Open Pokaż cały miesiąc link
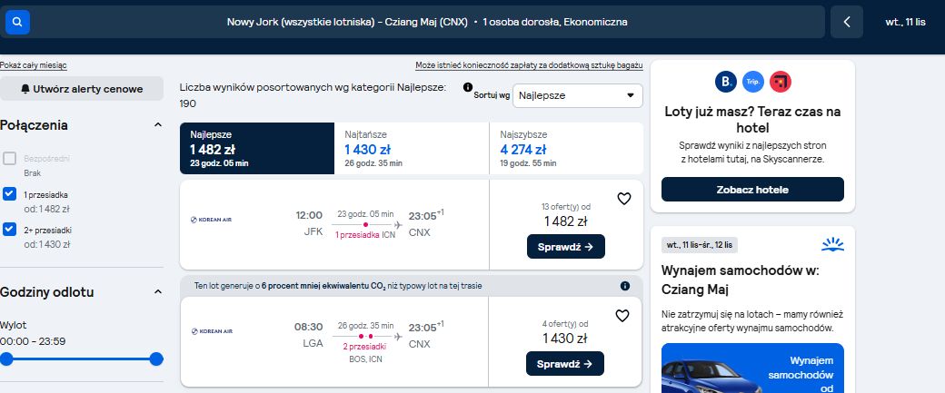Image resolution: width=945 pixels, height=393 pixels. pyautogui.click(x=33, y=65)
